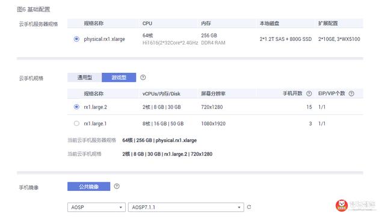The image size is (385, 218).
Task: Click phone count 3 in rx1.large.1 row
Action: tap(310, 123)
